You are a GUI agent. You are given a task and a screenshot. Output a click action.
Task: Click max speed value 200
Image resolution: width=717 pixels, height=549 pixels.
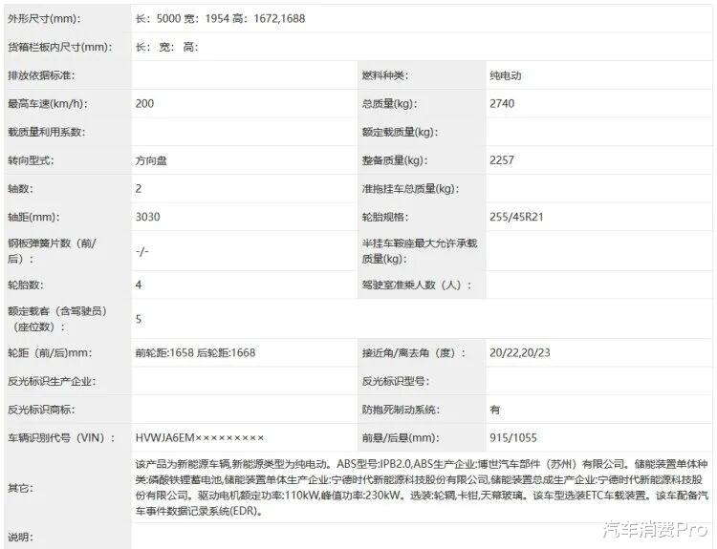[x=144, y=104]
